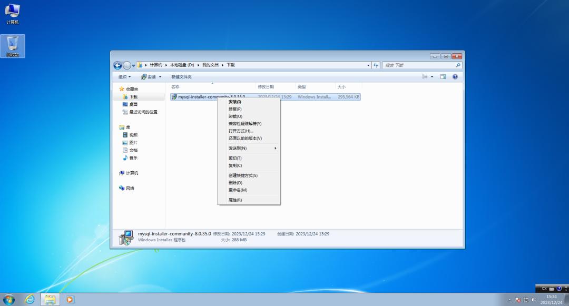Choose 重命名(M) from the context menu
Image resolution: width=569 pixels, height=306 pixels.
(x=249, y=190)
